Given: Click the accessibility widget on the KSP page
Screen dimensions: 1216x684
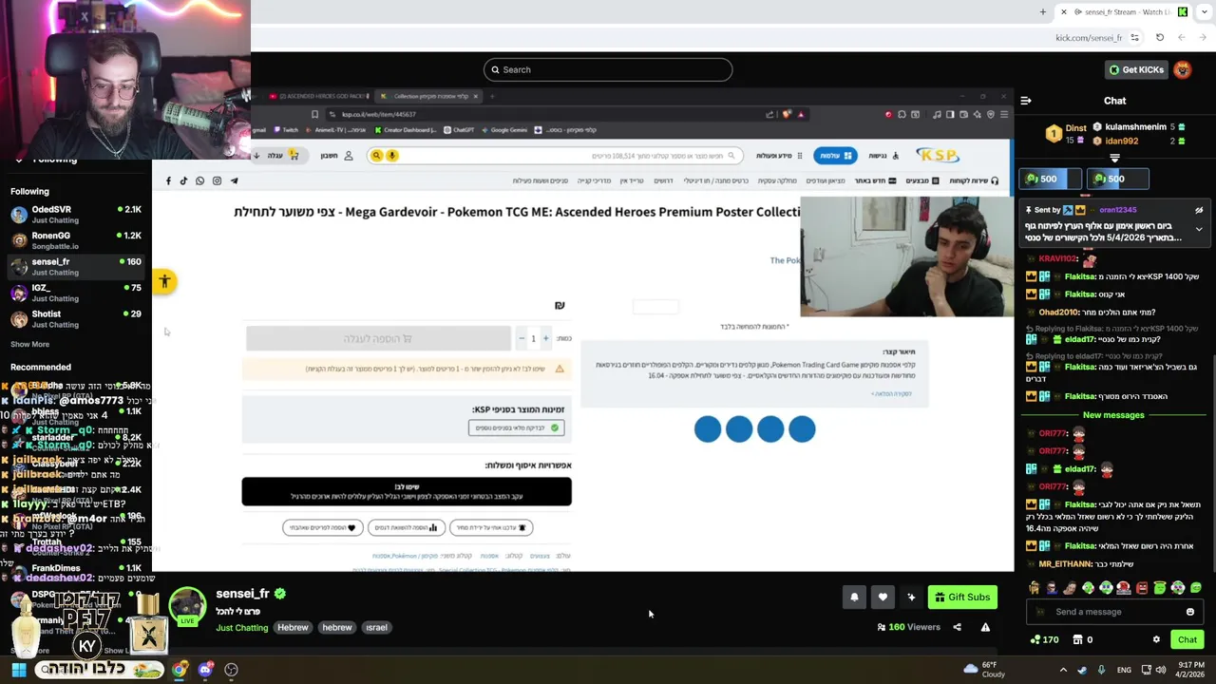Looking at the screenshot, I should pyautogui.click(x=164, y=281).
